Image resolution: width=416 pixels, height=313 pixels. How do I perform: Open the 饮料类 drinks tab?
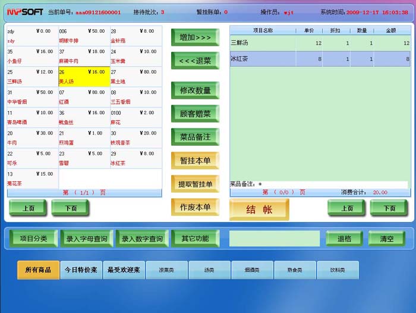[x=338, y=270]
